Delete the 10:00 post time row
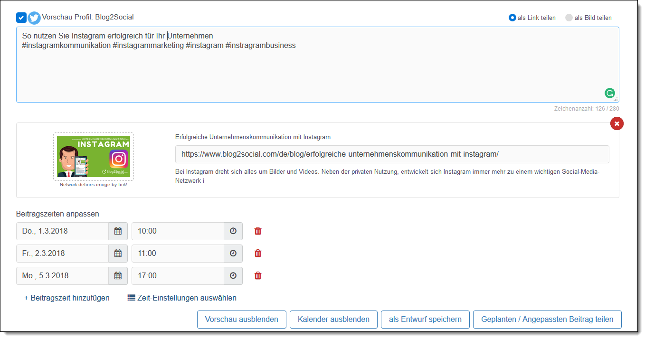 (258, 231)
